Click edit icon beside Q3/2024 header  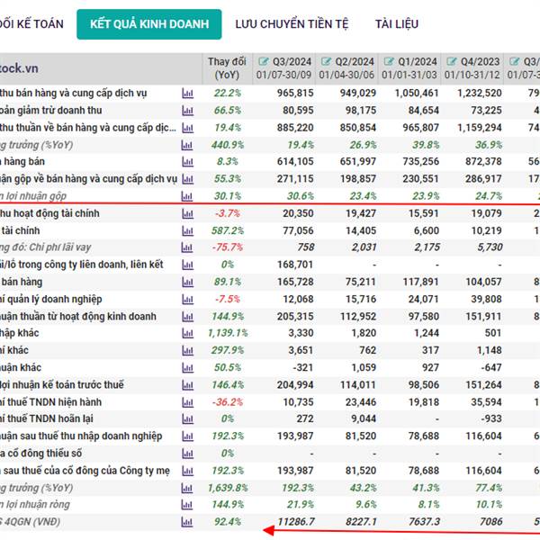pyautogui.click(x=264, y=61)
